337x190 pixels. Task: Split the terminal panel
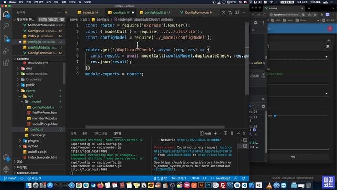(x=225, y=134)
